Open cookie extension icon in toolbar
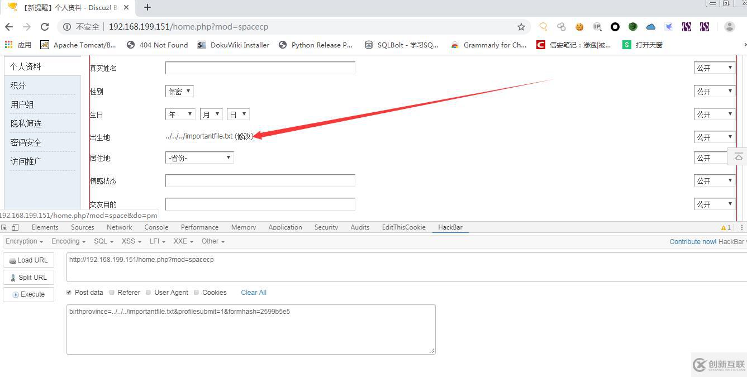Image resolution: width=747 pixels, height=377 pixels. click(579, 27)
